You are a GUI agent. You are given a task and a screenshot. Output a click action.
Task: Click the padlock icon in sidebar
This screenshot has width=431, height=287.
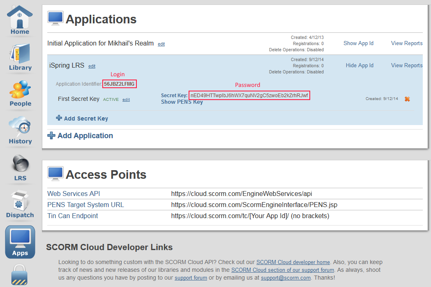(20, 275)
